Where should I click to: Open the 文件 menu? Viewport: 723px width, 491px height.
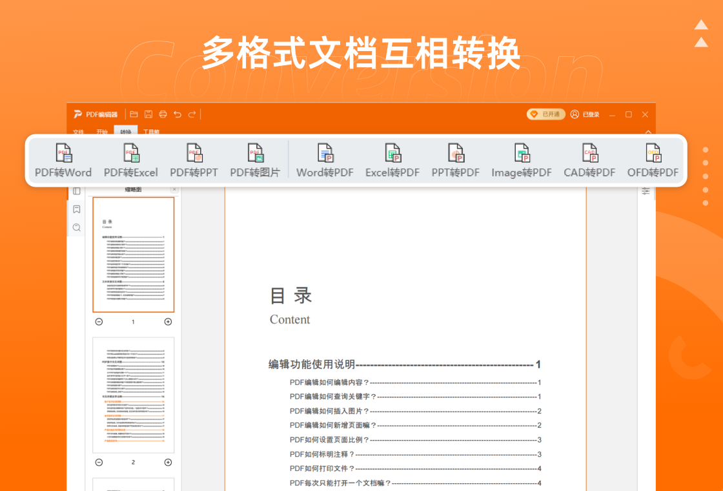click(78, 132)
